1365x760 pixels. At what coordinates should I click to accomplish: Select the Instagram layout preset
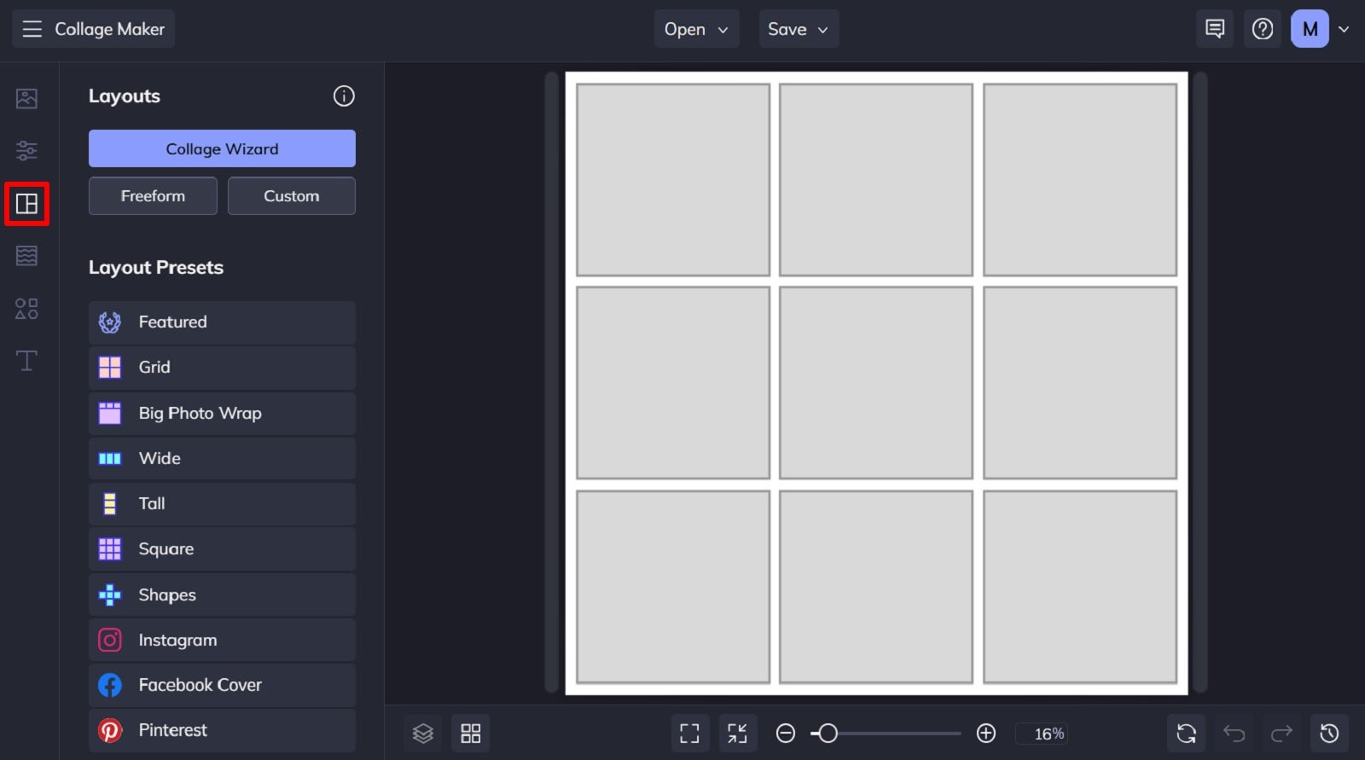click(222, 641)
